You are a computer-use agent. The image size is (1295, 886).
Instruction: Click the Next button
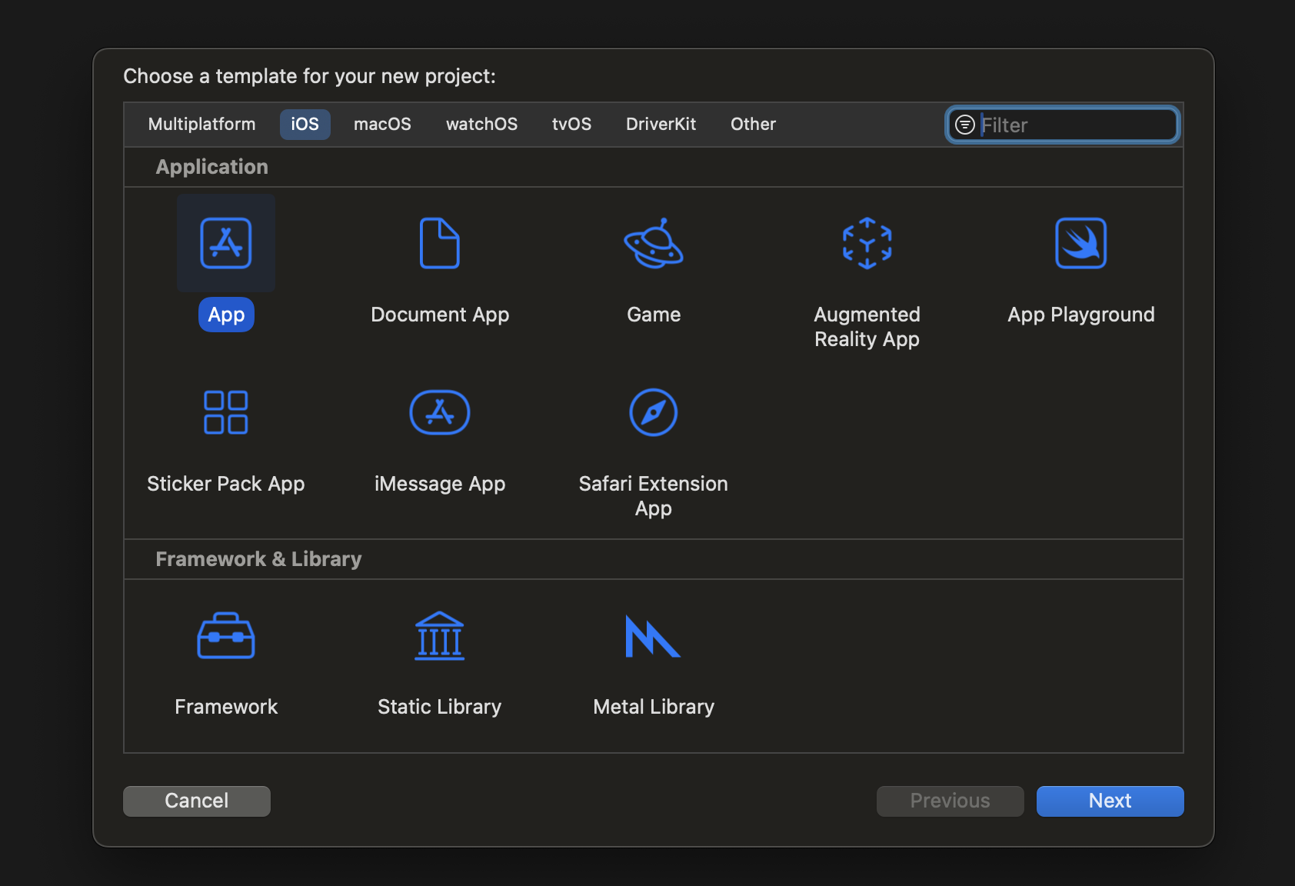click(1110, 801)
